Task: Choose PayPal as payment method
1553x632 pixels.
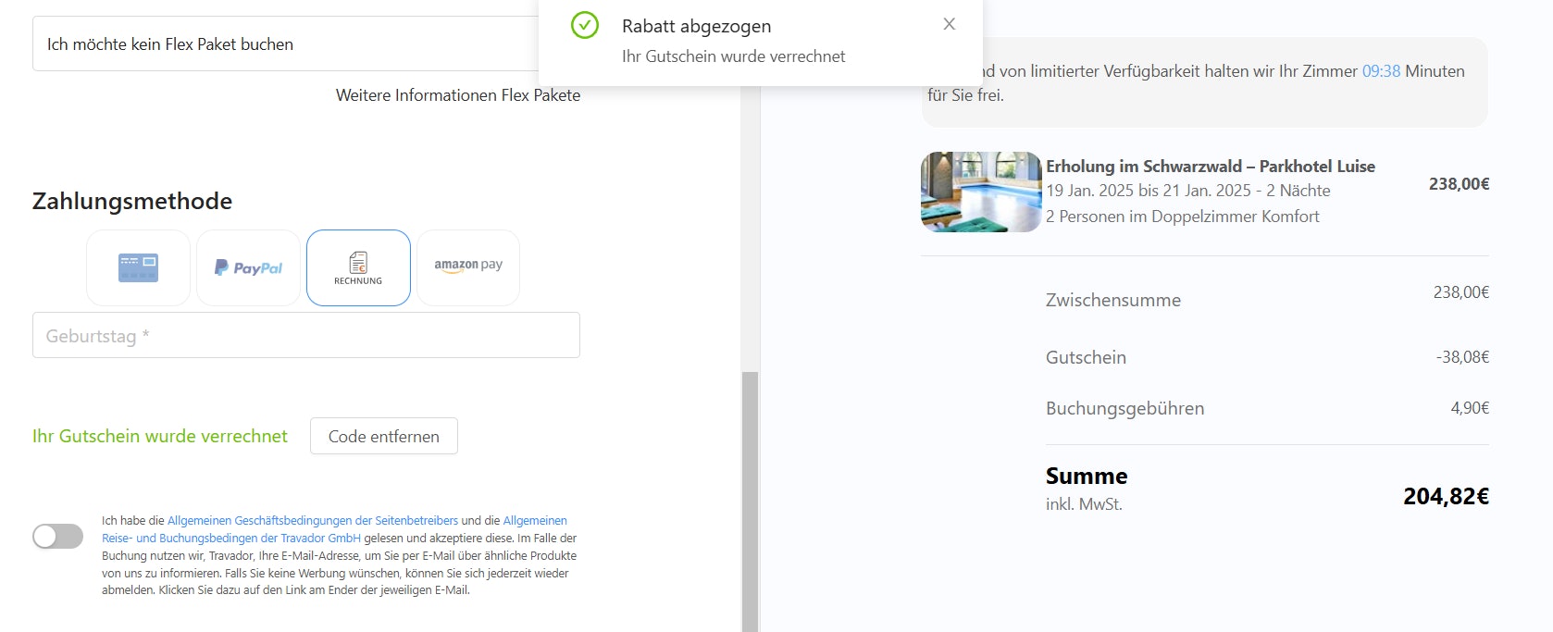Action: (x=248, y=267)
